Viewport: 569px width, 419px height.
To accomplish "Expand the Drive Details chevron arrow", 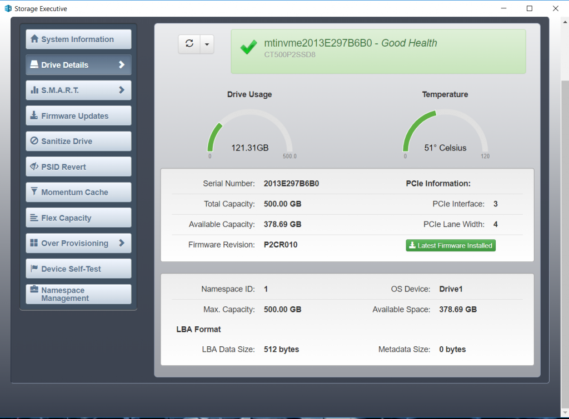I will coord(122,65).
